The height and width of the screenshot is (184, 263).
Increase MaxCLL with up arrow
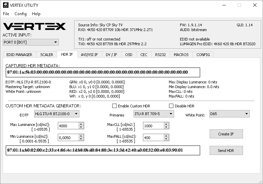(x=166, y=124)
